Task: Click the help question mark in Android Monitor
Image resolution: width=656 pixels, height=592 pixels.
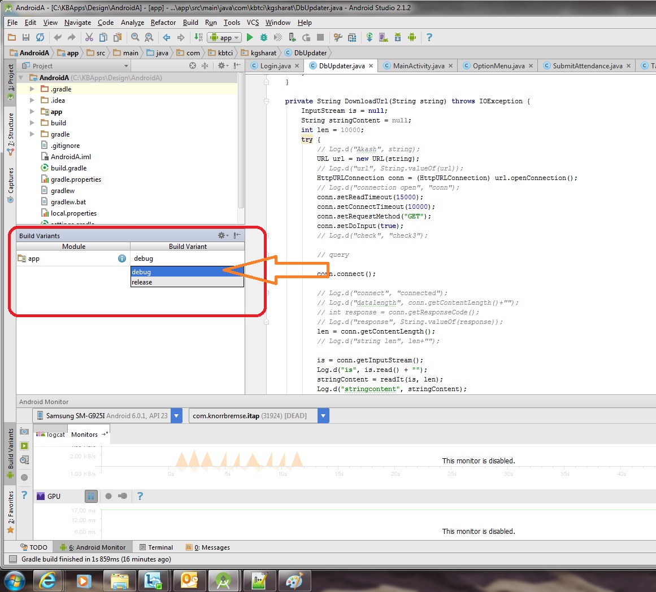Action: [x=24, y=496]
